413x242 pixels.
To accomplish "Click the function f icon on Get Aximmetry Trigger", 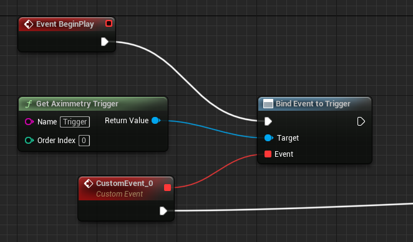I will pyautogui.click(x=29, y=104).
